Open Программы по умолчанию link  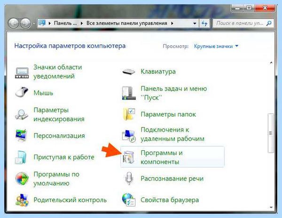[x=56, y=179]
